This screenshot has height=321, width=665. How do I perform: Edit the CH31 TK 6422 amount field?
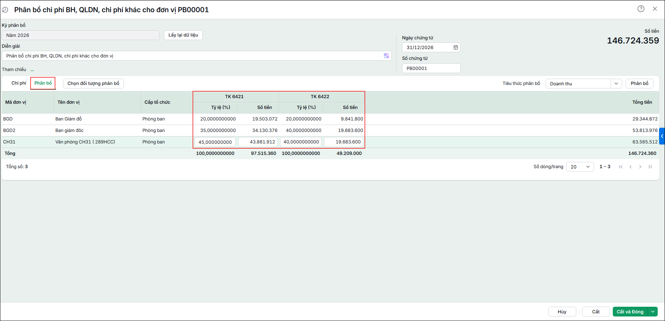[x=344, y=142]
